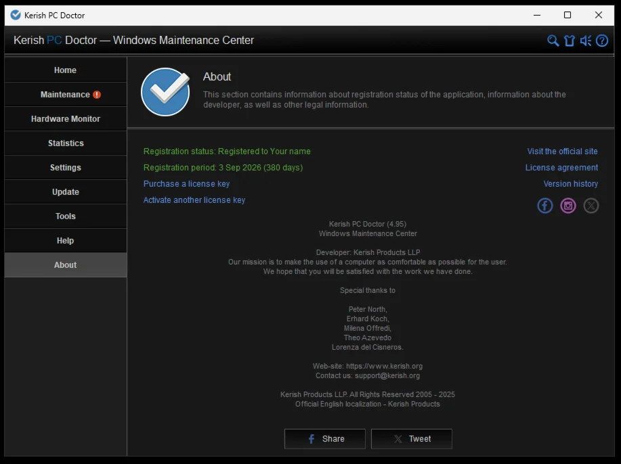Go to the Home section
This screenshot has width=621, height=464.
(x=66, y=70)
